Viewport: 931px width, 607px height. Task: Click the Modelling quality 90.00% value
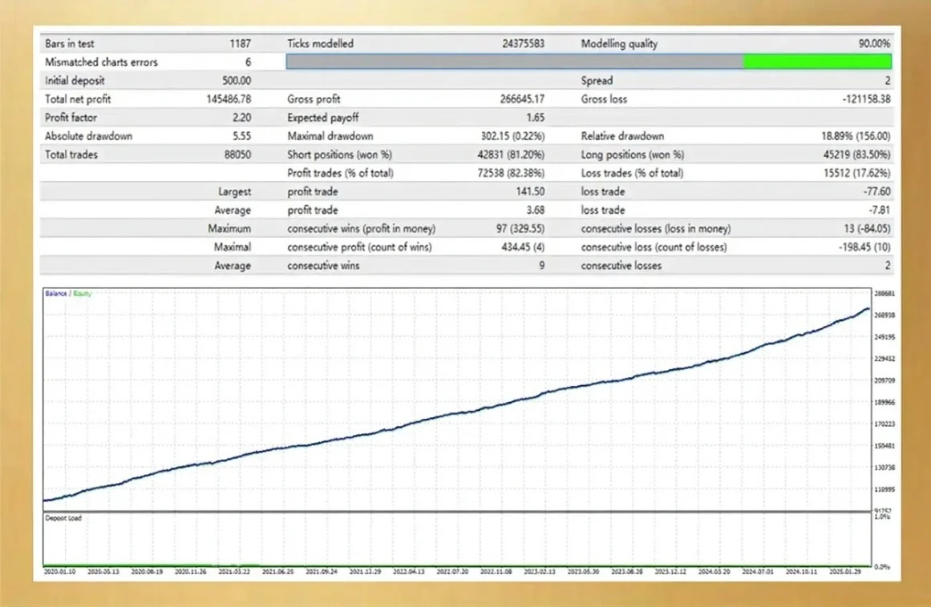[873, 44]
